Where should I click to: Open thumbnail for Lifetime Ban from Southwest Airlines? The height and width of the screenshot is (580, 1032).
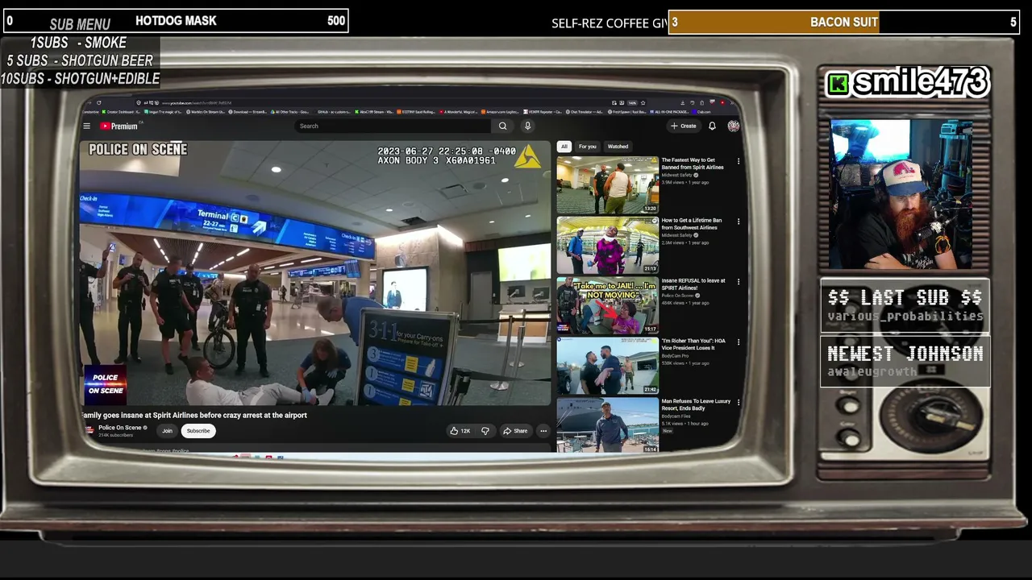point(607,245)
